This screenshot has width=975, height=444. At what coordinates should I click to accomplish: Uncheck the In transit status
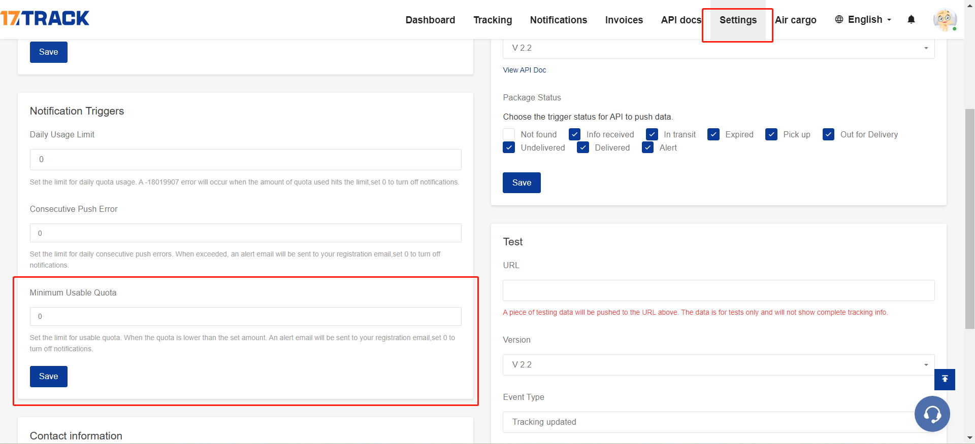[652, 134]
